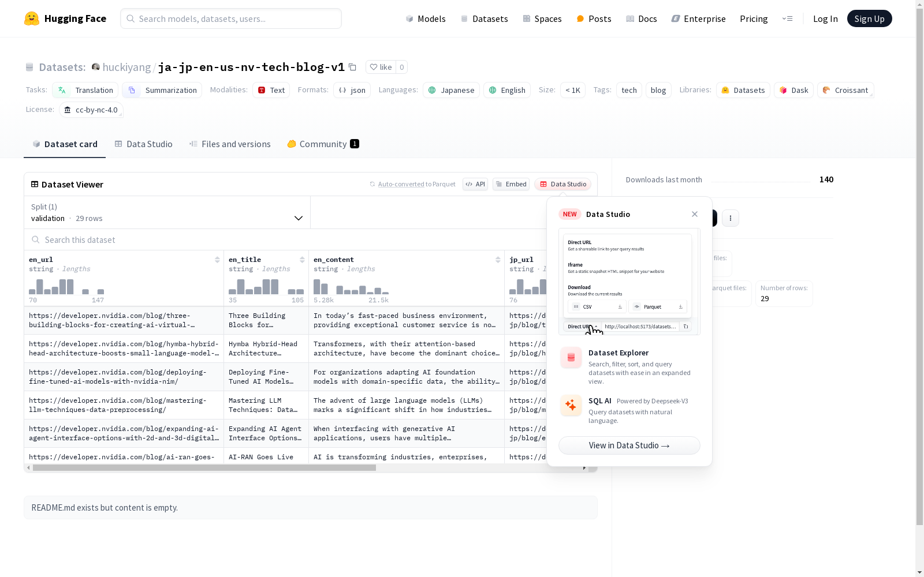Select the Text modality tag
Viewport: 924px width, 577px height.
[x=271, y=90]
